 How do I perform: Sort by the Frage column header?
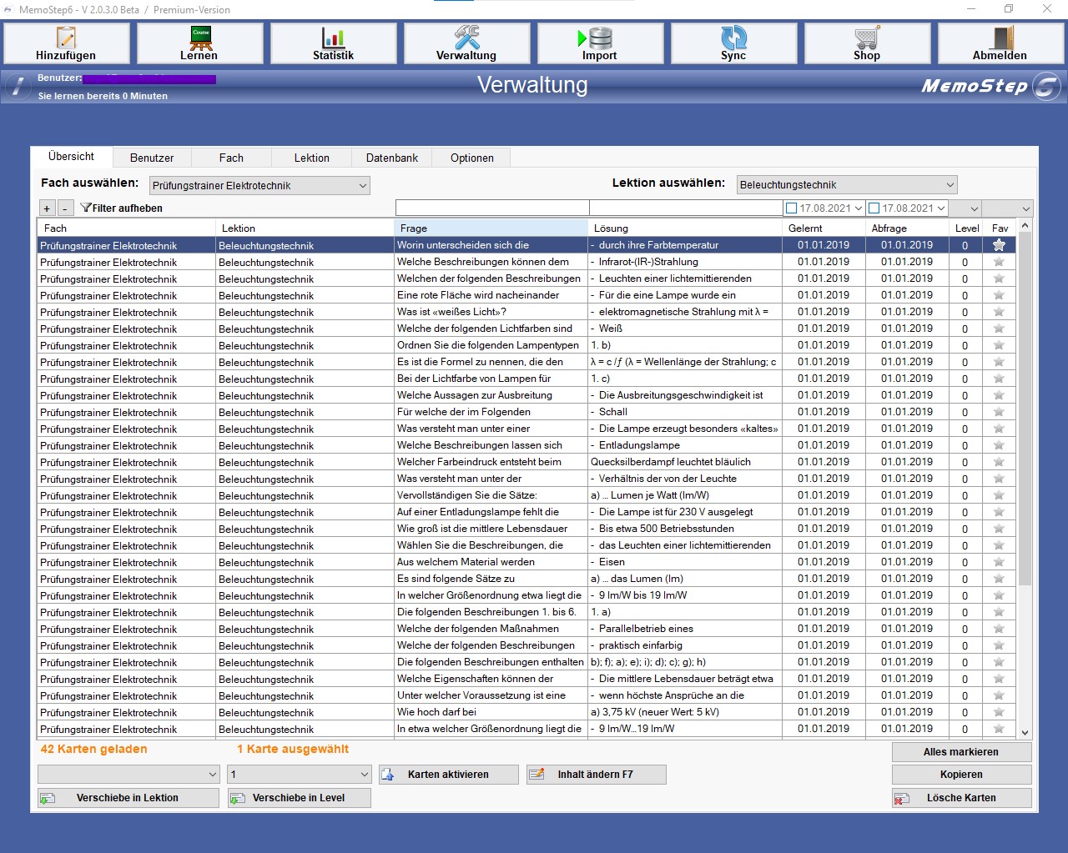coord(491,228)
